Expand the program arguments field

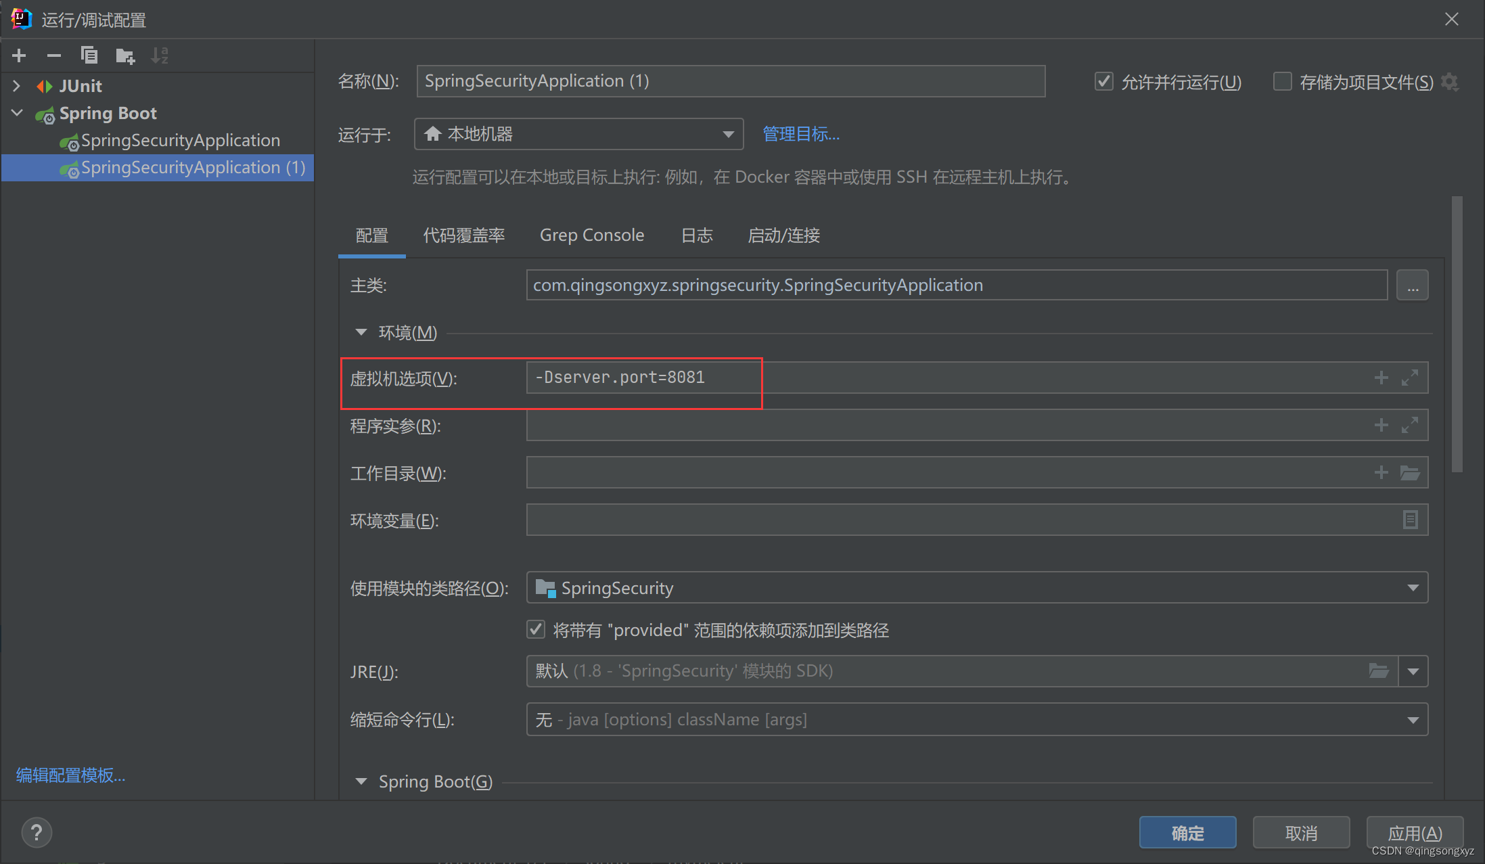pyautogui.click(x=1410, y=425)
